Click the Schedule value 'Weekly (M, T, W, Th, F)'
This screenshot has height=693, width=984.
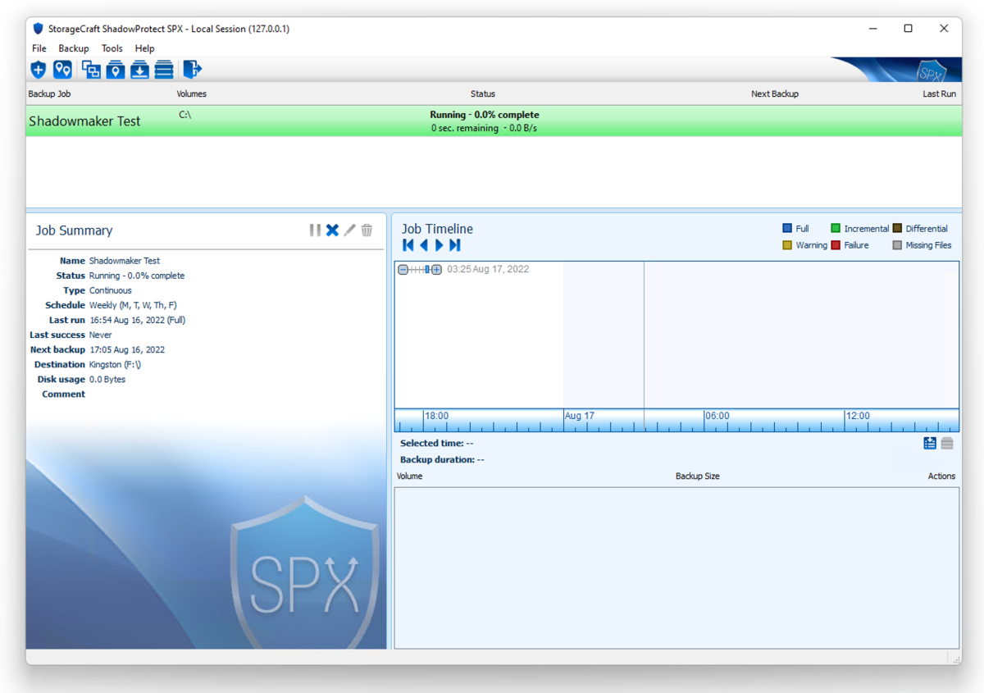tap(133, 306)
